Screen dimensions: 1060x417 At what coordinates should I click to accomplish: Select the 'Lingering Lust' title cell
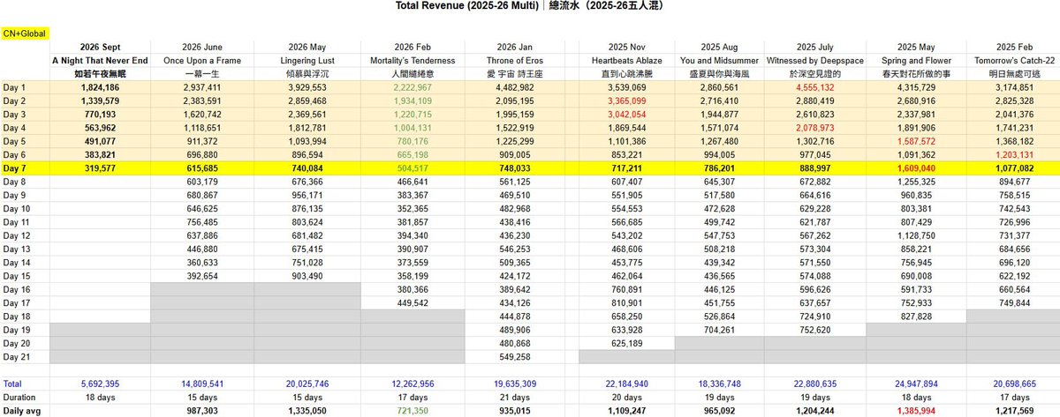click(x=309, y=60)
